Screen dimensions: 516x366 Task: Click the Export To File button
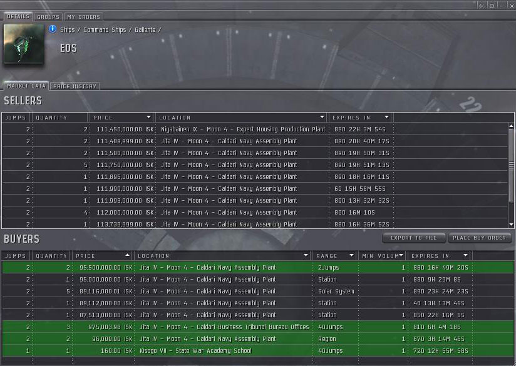coord(414,238)
